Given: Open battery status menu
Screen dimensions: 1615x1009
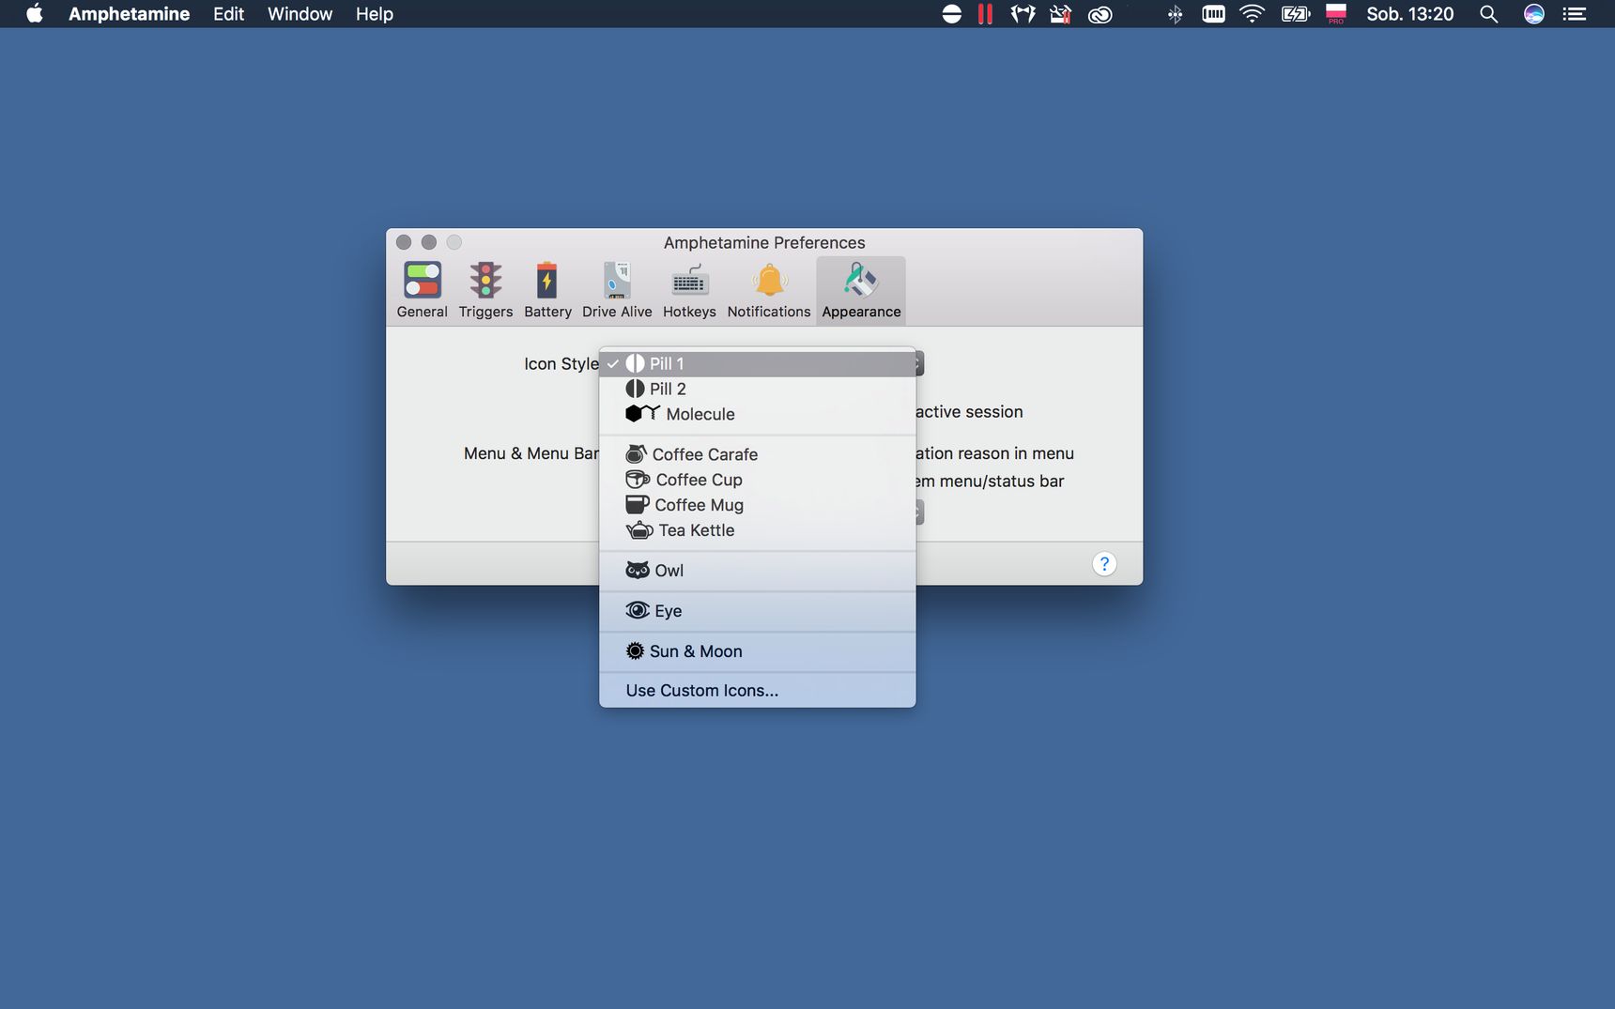Looking at the screenshot, I should click(1295, 14).
